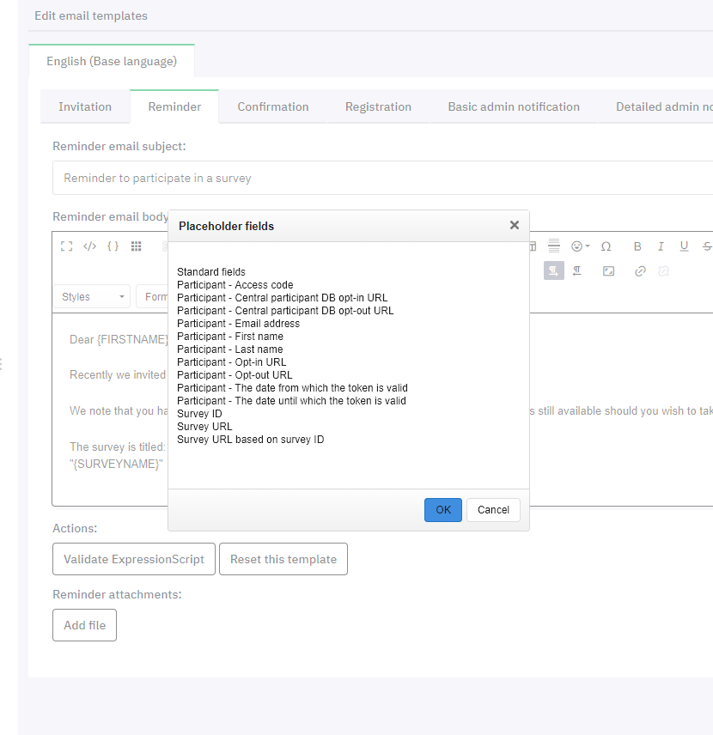The width and height of the screenshot is (713, 735).
Task: Toggle strikethrough formatting
Action: tap(707, 246)
